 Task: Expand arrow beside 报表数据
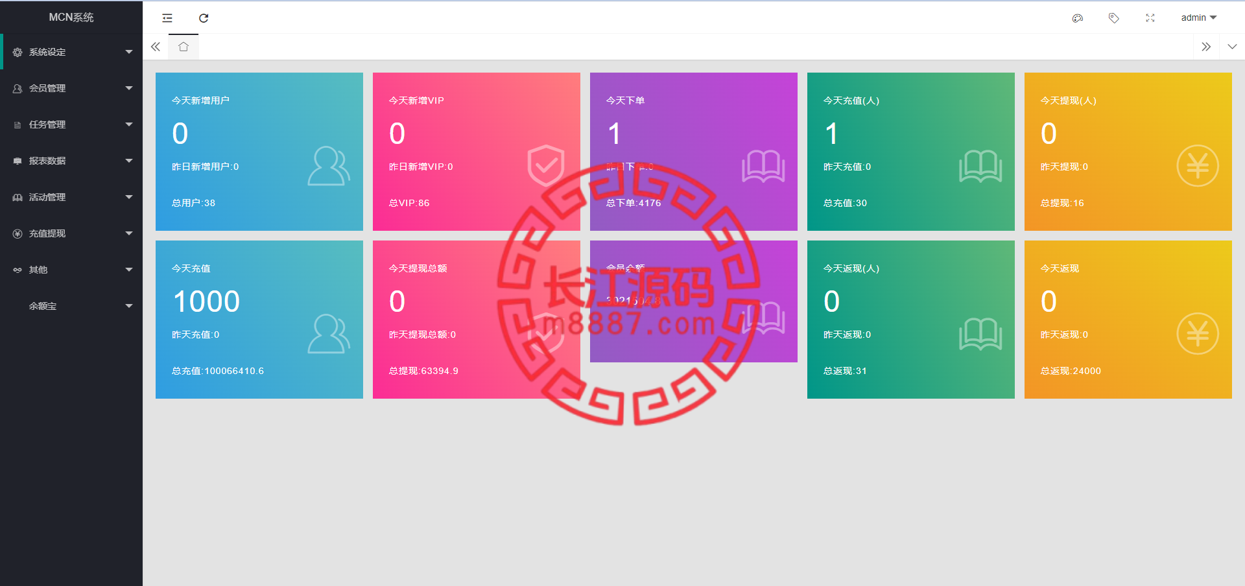(129, 161)
